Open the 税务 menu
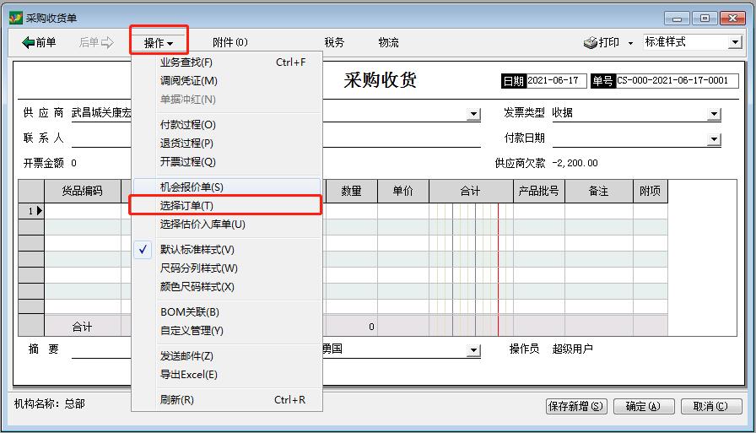This screenshot has width=756, height=433. point(334,42)
